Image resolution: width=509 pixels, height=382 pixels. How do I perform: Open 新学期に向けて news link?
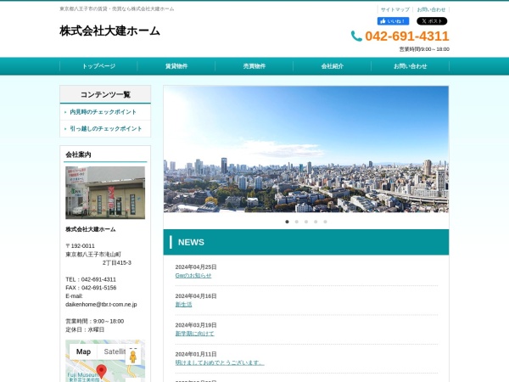tap(194, 334)
